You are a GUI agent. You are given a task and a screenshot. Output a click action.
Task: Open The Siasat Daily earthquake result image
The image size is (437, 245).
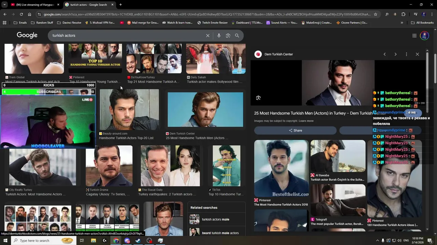170,166
